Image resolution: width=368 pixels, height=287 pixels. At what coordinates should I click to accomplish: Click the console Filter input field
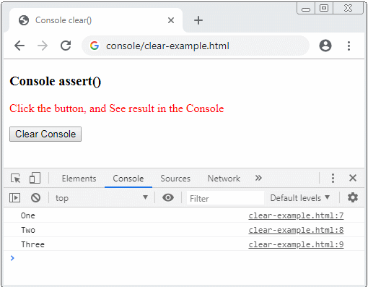(x=225, y=198)
